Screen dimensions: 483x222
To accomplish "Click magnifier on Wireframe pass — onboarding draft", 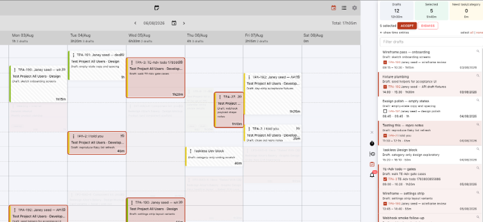I will [x=478, y=51].
